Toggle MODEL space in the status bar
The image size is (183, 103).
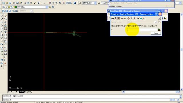click(80, 102)
